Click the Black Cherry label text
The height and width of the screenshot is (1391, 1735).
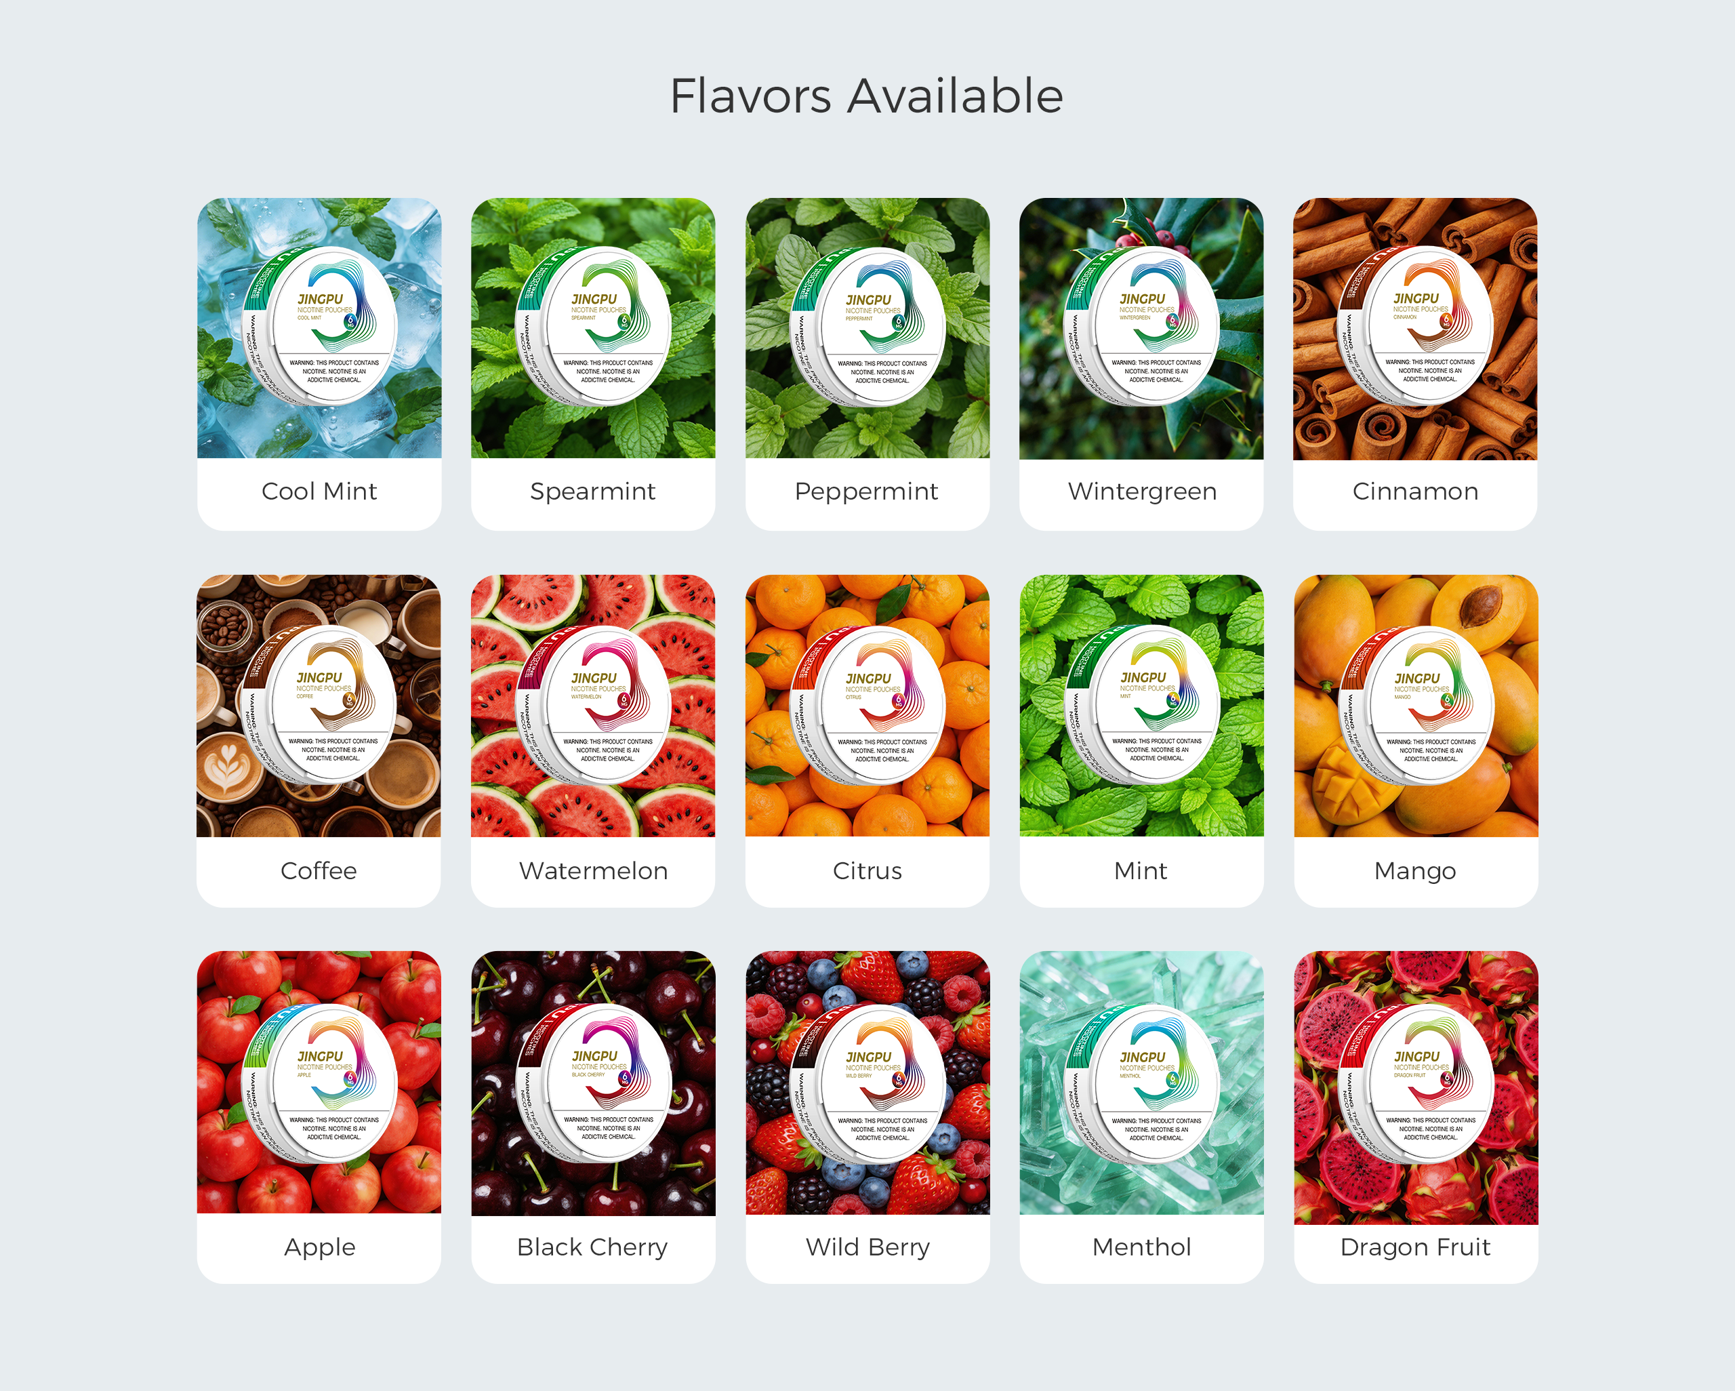pyautogui.click(x=593, y=1247)
